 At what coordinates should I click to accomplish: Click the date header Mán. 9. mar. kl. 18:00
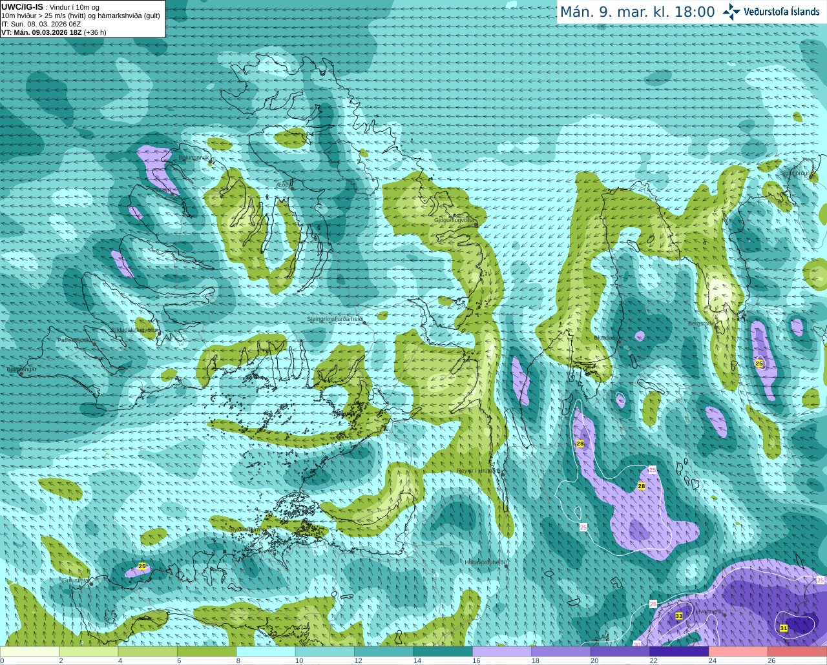(637, 12)
